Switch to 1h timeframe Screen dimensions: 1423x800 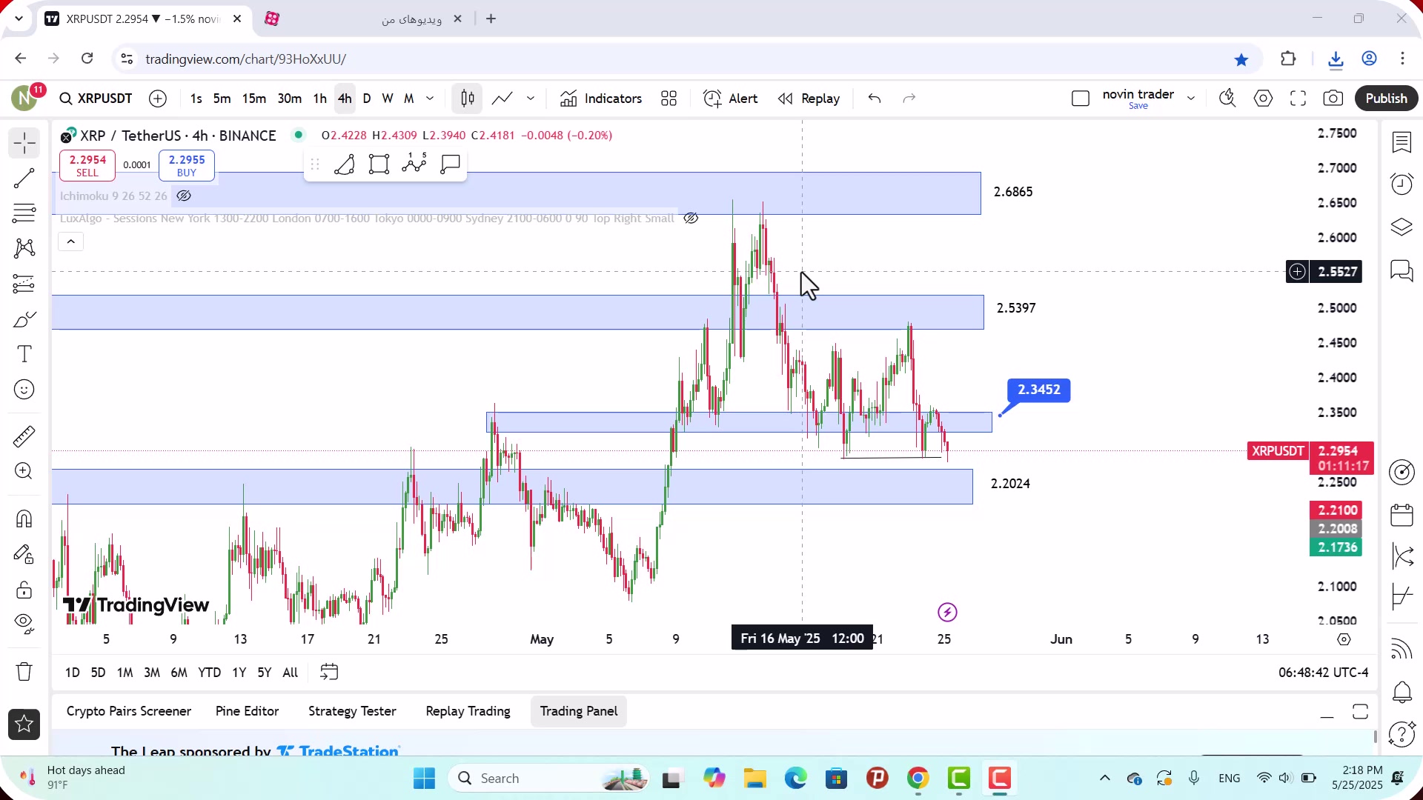(319, 99)
